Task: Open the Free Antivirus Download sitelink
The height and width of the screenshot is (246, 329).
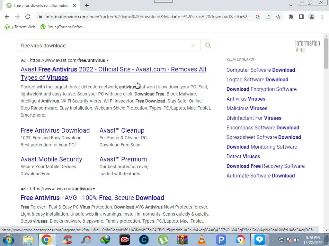Action: pyautogui.click(x=55, y=130)
